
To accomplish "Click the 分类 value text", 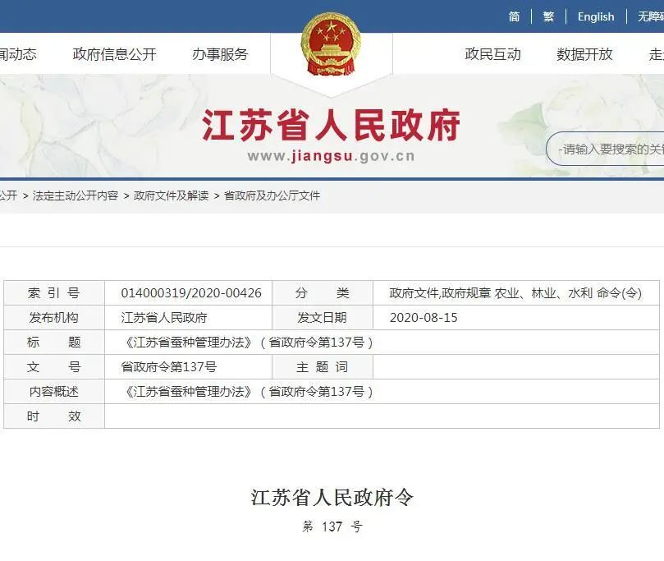I will coord(515,292).
